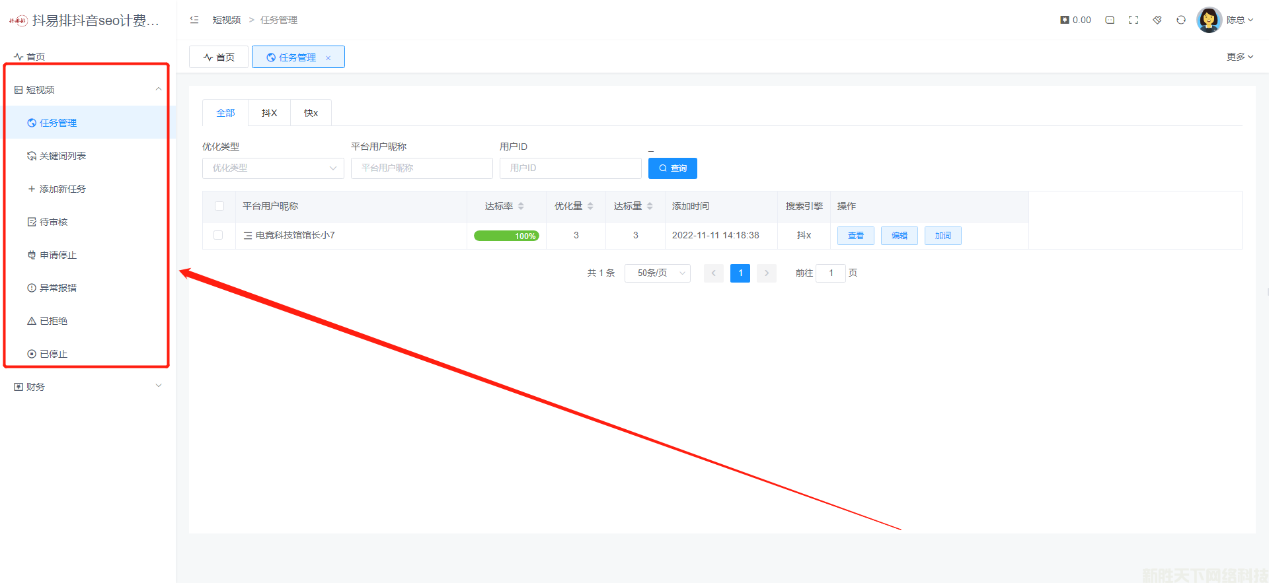Viewport: 1269px width, 583px height.
Task: Check the box for 电竞科技馆馆长小7 row
Action: coord(218,235)
